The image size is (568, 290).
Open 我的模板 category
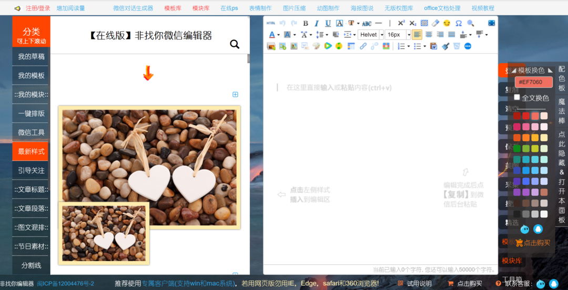[31, 75]
